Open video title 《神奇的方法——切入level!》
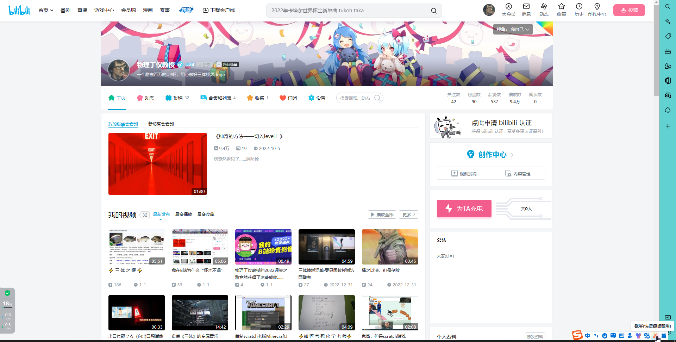The image size is (676, 342). [249, 136]
